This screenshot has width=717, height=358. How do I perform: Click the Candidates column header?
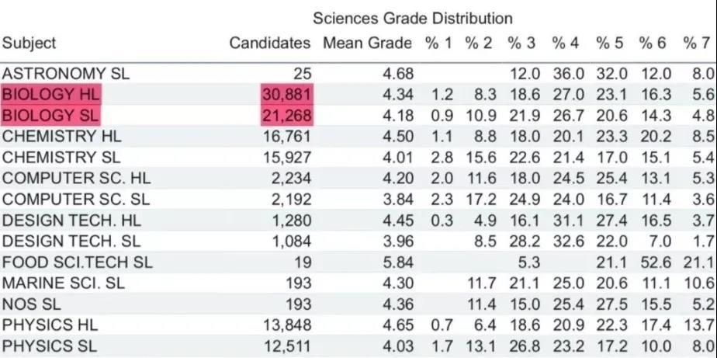(269, 43)
